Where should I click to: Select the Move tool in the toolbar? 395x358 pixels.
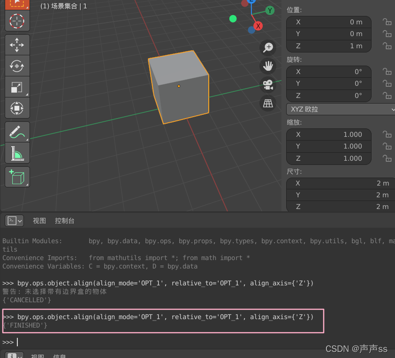pos(17,45)
